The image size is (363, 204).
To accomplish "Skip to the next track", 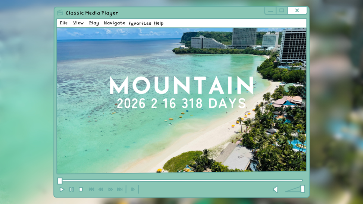I will (x=120, y=189).
